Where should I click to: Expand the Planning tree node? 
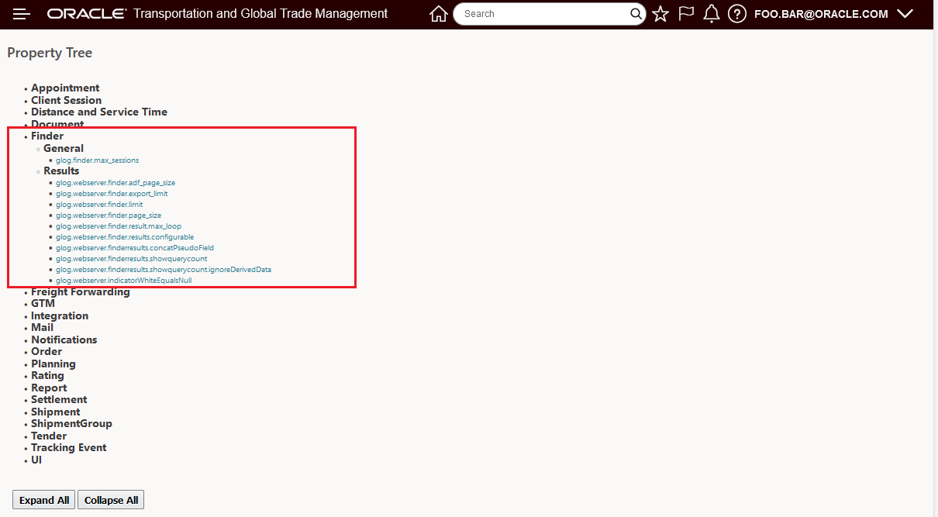pos(53,364)
